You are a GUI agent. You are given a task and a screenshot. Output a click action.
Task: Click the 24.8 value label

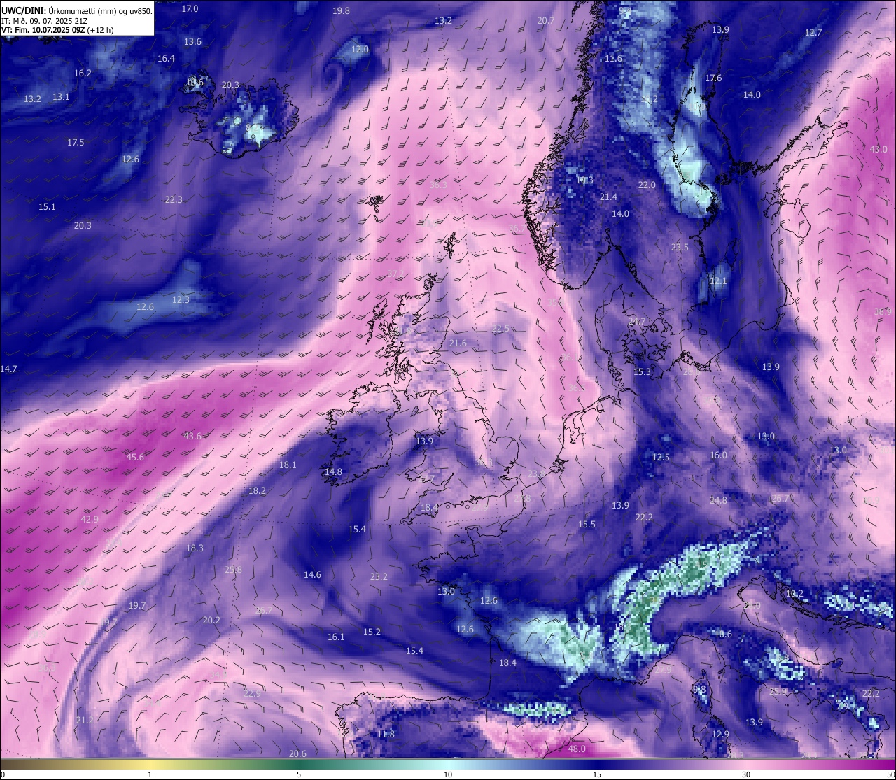click(718, 501)
